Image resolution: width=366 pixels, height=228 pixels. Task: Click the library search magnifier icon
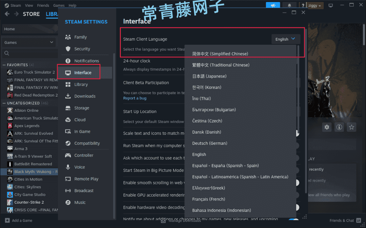(7, 53)
